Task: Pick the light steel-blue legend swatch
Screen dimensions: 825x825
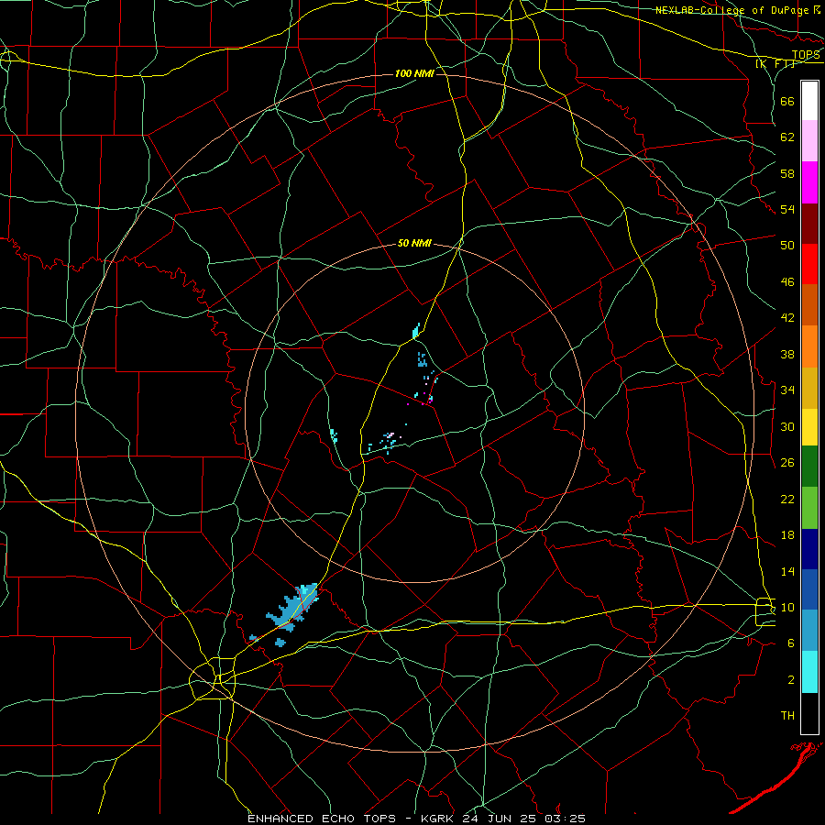Action: [809, 631]
